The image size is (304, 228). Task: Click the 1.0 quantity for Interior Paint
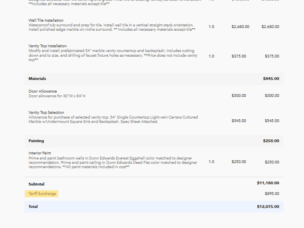[x=211, y=162]
